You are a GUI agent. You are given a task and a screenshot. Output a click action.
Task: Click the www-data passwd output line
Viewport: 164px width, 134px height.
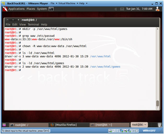click(x=38, y=39)
